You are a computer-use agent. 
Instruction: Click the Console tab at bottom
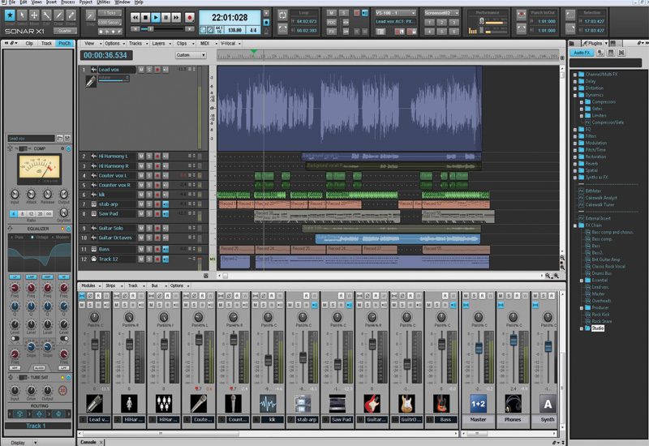88,442
